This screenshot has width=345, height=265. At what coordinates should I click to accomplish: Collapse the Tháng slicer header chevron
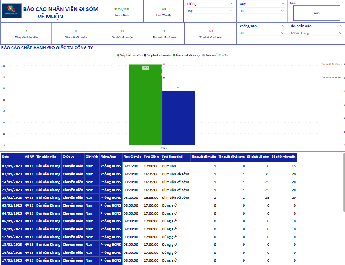[231, 3]
